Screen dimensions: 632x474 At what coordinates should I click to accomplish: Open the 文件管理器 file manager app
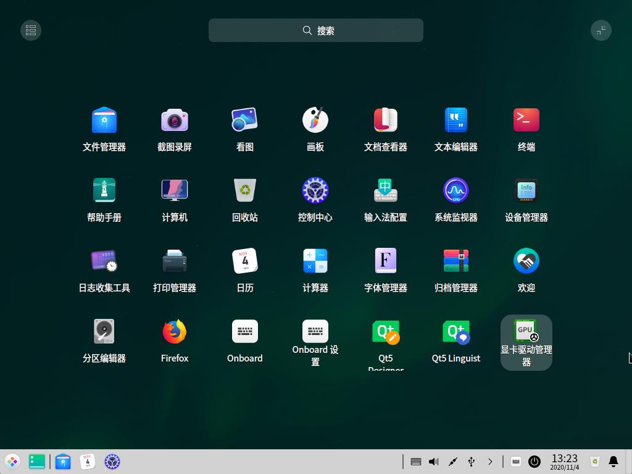pos(104,121)
